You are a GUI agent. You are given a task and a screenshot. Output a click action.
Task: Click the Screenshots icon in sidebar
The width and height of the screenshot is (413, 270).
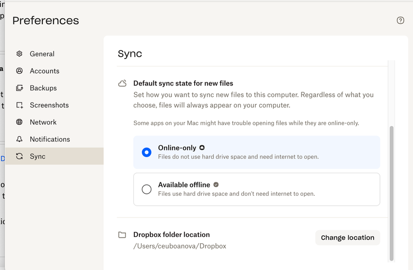point(20,105)
